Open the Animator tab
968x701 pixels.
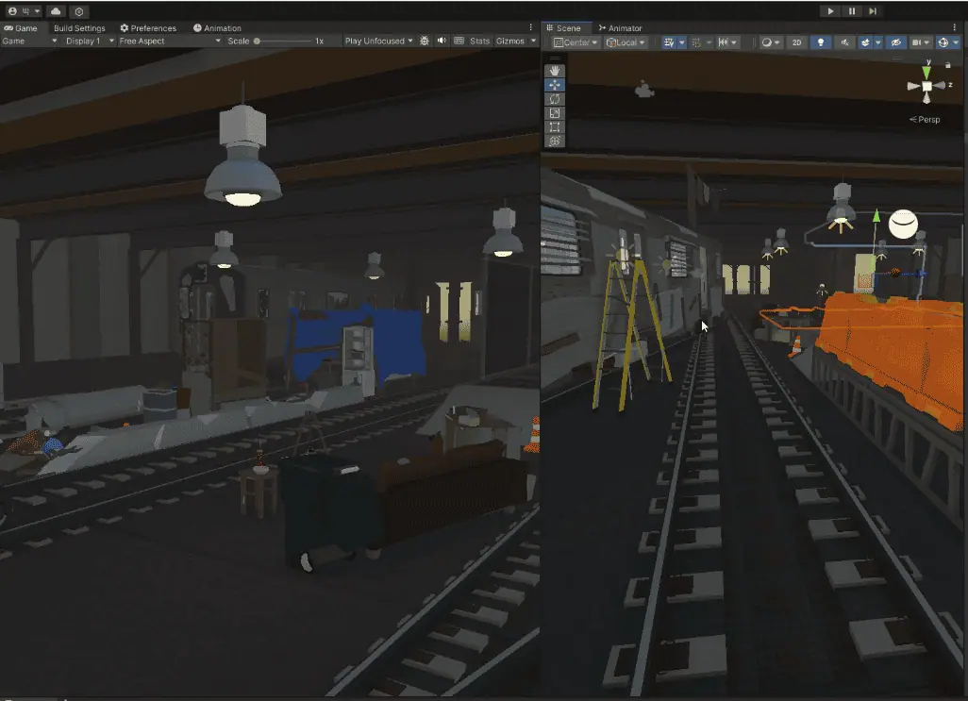[x=621, y=28]
